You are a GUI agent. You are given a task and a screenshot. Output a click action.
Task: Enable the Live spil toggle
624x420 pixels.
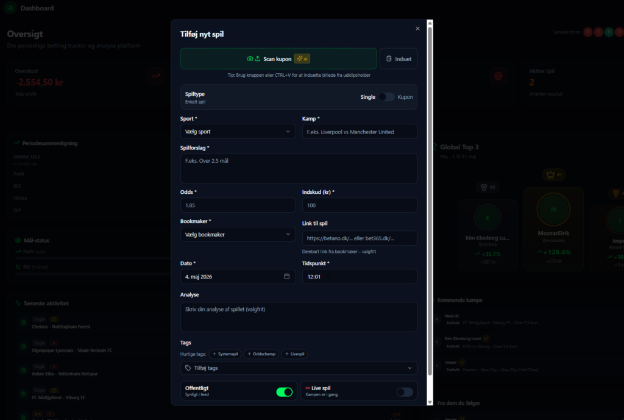[x=405, y=392]
